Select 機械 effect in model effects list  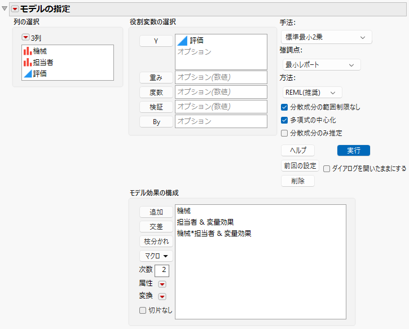tap(184, 211)
